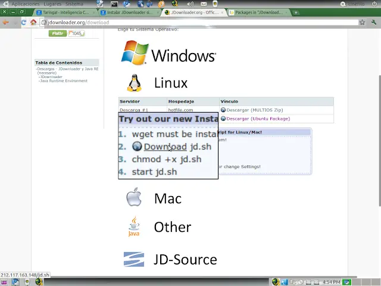381x286 pixels.
Task: Click the clock showing 4:54 PM
Action: [332, 282]
